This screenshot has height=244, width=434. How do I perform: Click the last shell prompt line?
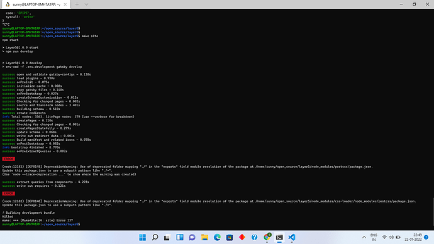click(x=42, y=225)
